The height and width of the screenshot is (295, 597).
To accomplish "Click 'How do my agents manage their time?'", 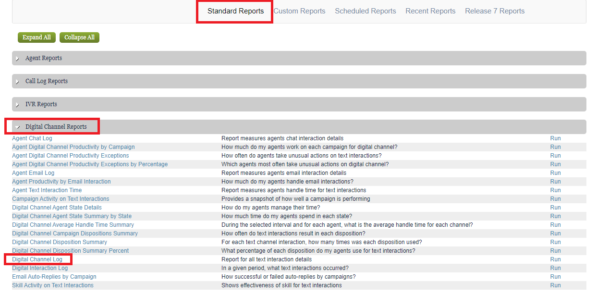I will 270,208.
